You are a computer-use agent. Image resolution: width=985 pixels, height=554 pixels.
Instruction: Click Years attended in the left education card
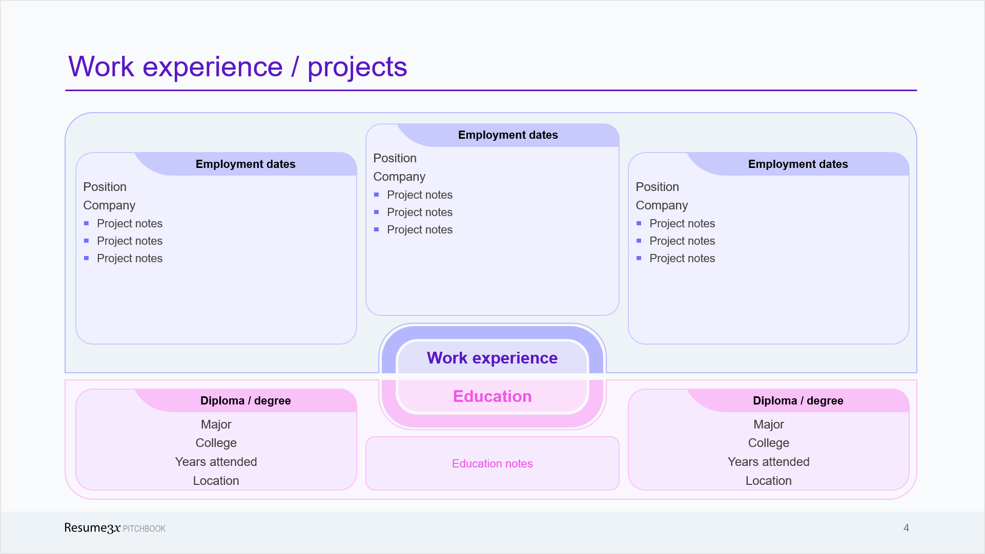(216, 462)
